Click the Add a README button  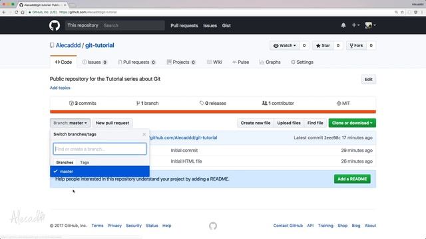352,179
